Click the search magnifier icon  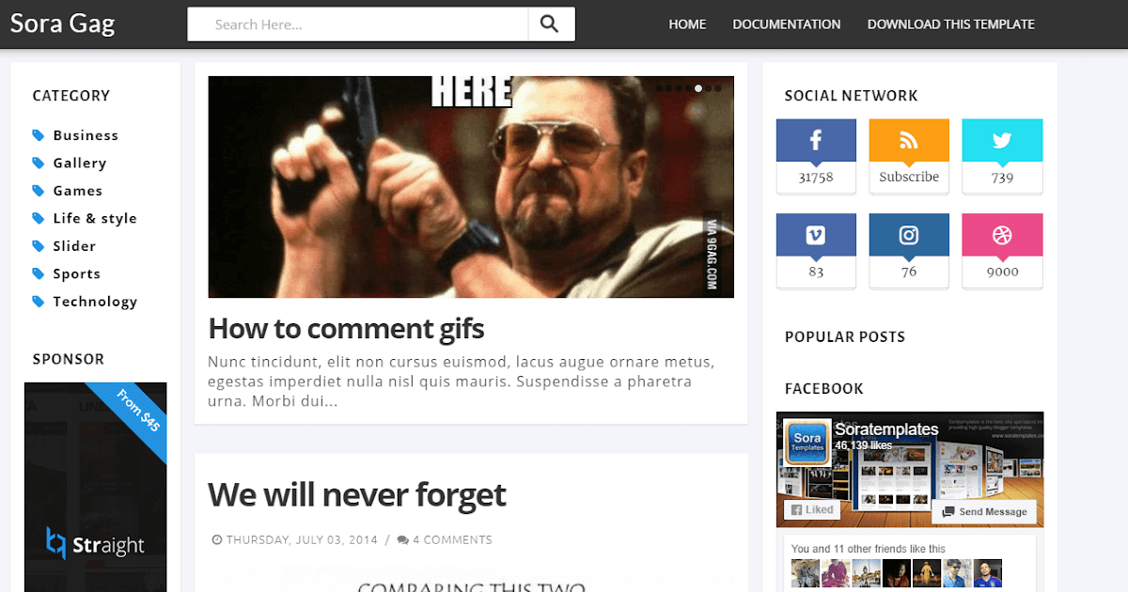(x=552, y=23)
